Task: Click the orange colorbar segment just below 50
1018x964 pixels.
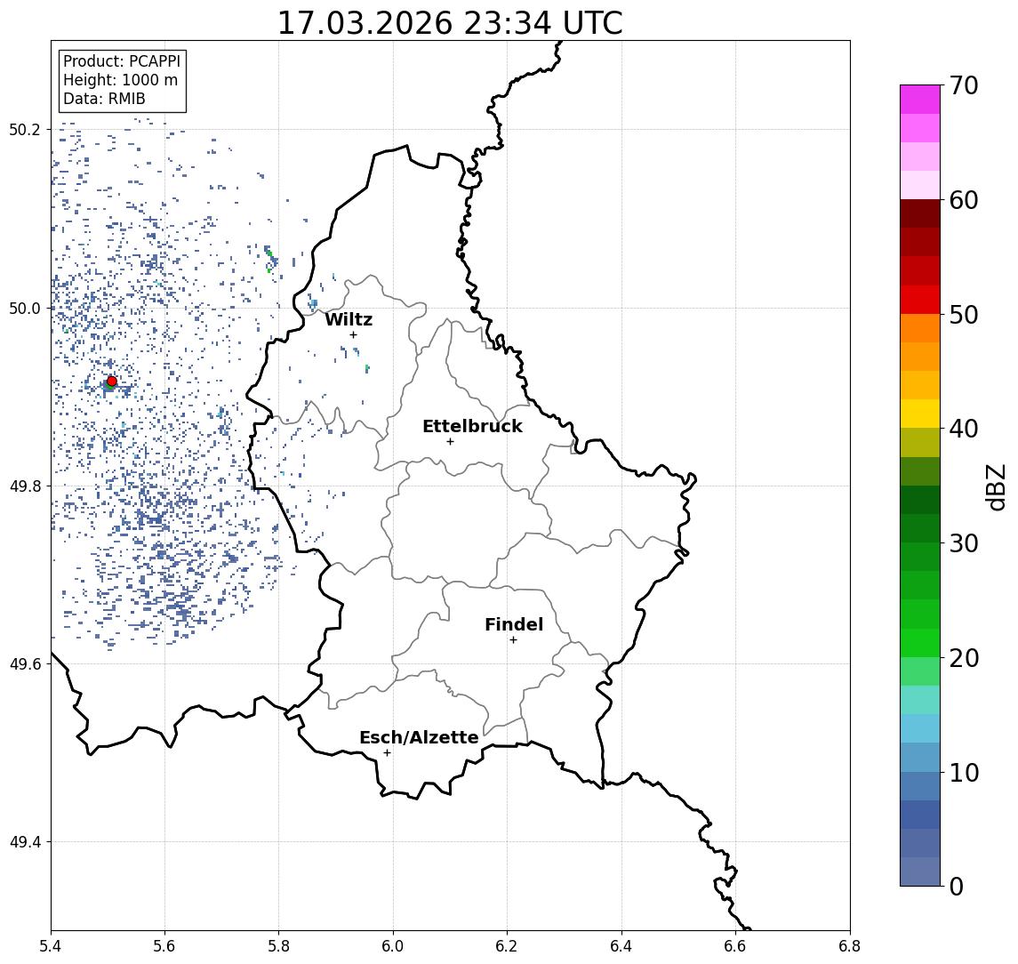Action: [920, 329]
